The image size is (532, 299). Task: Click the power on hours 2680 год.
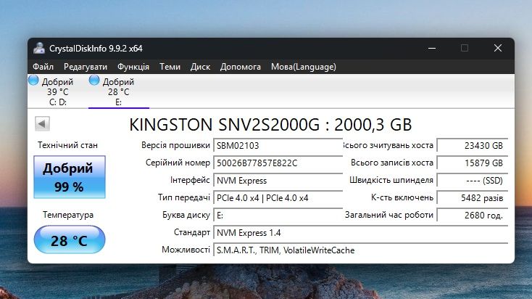(472, 215)
